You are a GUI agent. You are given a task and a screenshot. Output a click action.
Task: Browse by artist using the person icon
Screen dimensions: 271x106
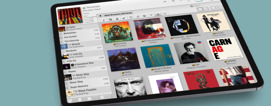117,19
